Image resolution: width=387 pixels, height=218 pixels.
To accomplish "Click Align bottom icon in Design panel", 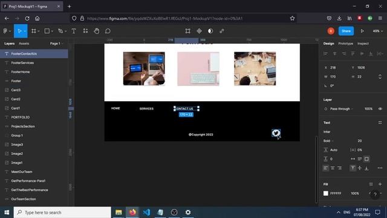I will tap(371, 54).
